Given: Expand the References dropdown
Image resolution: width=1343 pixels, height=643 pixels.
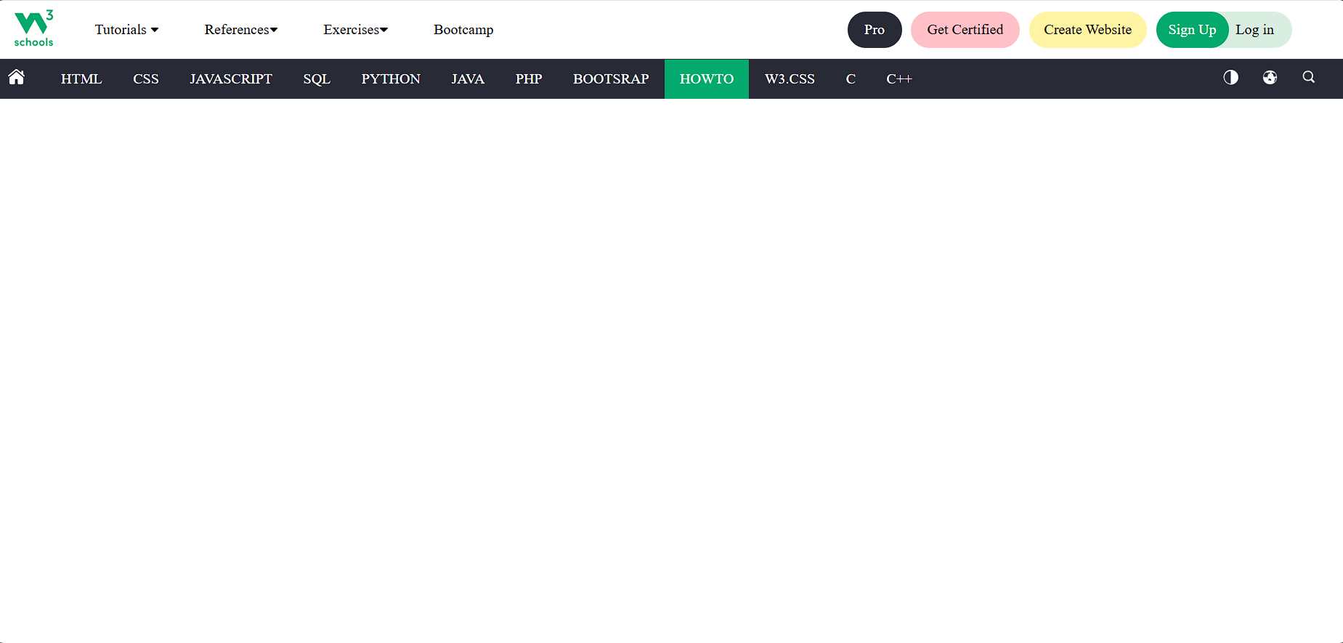Looking at the screenshot, I should click(241, 30).
